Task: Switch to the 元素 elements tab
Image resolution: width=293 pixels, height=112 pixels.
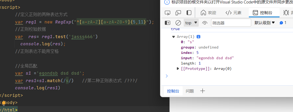Action: [x=234, y=13]
